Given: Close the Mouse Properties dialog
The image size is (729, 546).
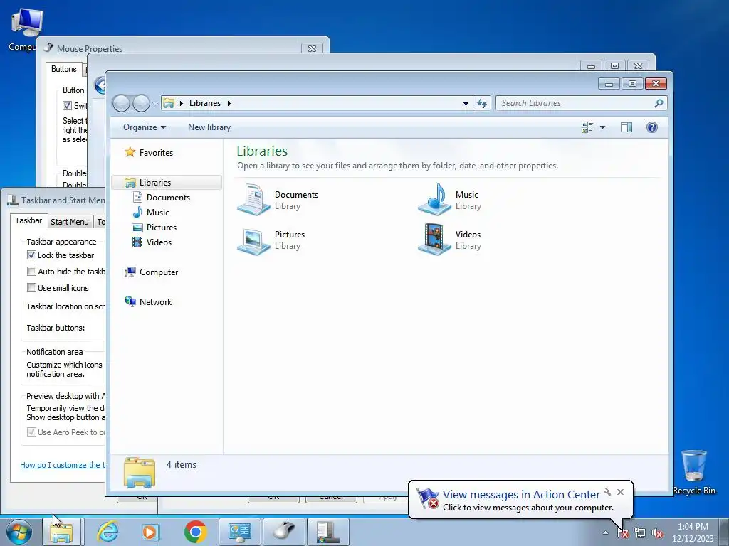Looking at the screenshot, I should pyautogui.click(x=312, y=48).
